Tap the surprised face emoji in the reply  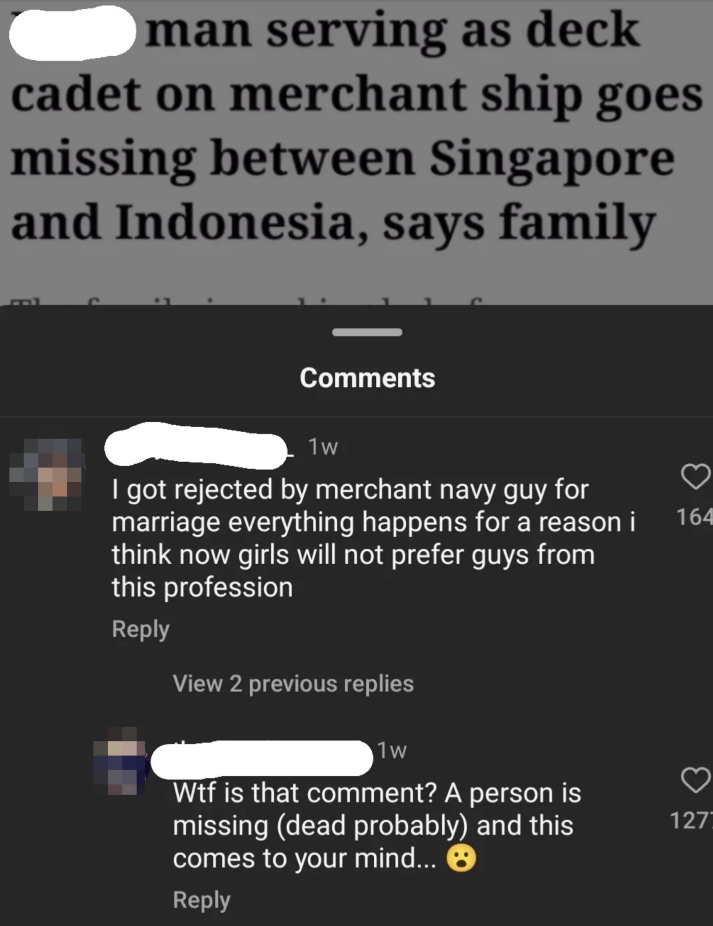point(461,858)
